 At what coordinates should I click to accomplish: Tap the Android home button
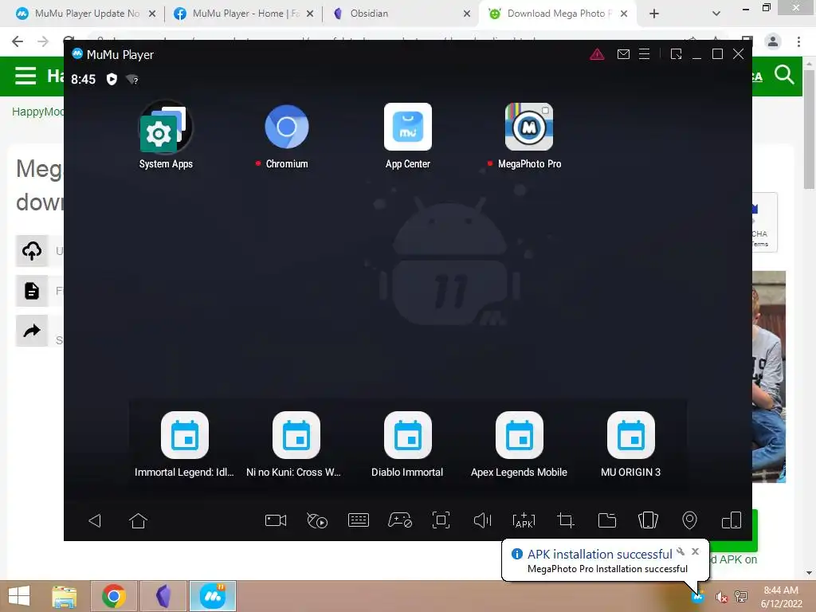pos(138,520)
